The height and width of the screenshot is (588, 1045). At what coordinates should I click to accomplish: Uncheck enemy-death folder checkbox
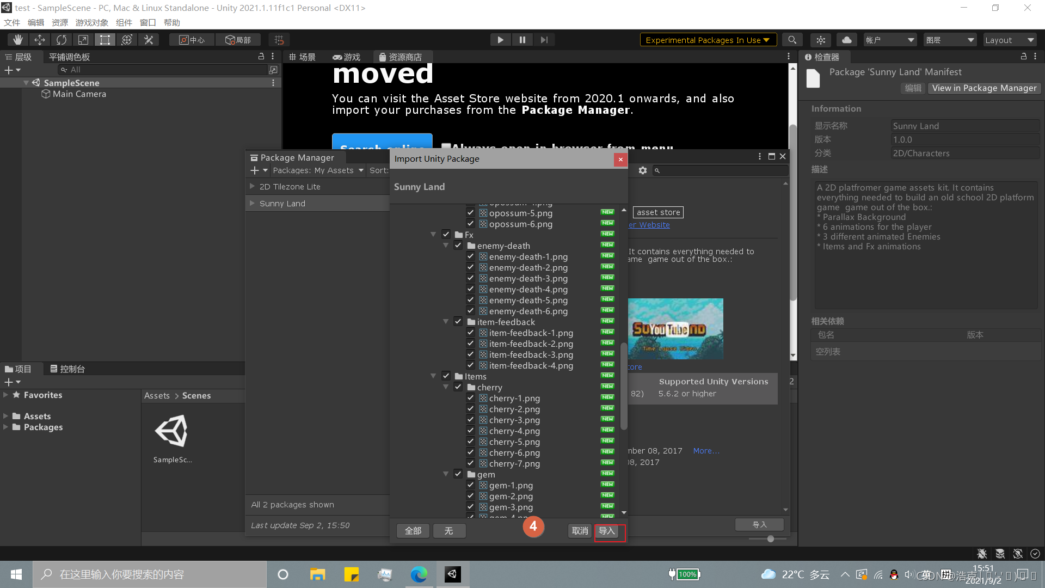(458, 246)
